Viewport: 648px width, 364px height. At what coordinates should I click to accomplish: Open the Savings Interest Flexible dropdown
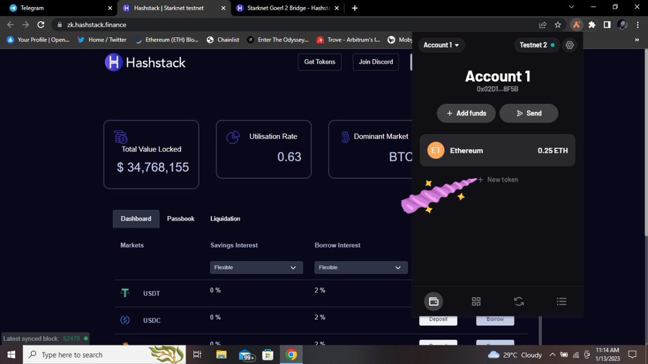[256, 267]
